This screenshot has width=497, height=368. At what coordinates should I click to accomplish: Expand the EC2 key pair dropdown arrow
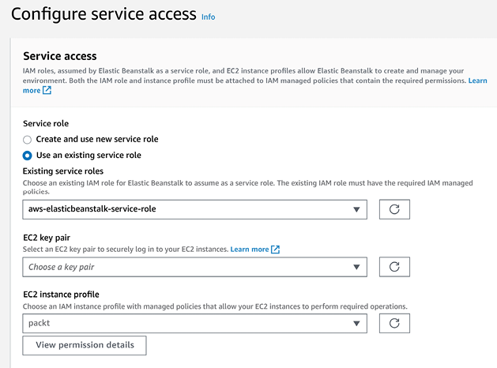point(356,267)
